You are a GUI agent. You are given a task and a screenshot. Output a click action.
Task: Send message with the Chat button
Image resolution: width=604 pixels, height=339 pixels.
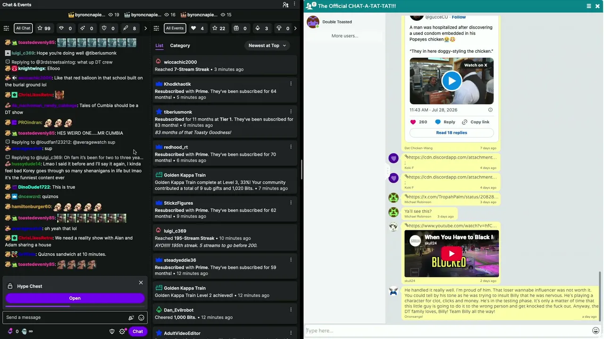[x=138, y=331]
